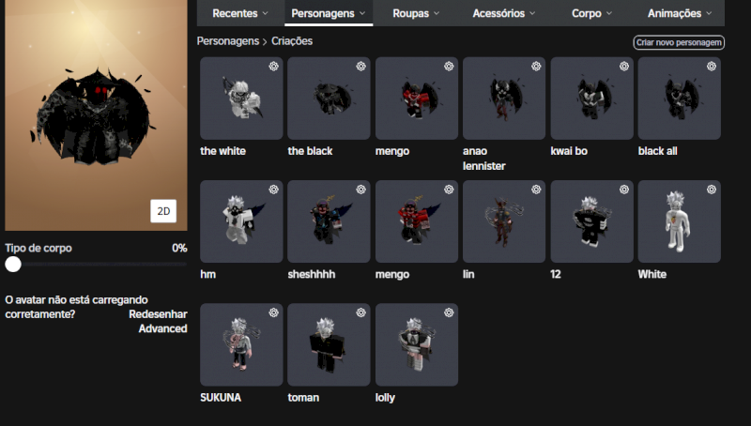This screenshot has height=426, width=751.
Task: Click Criações in the breadcrumb
Action: (x=292, y=41)
